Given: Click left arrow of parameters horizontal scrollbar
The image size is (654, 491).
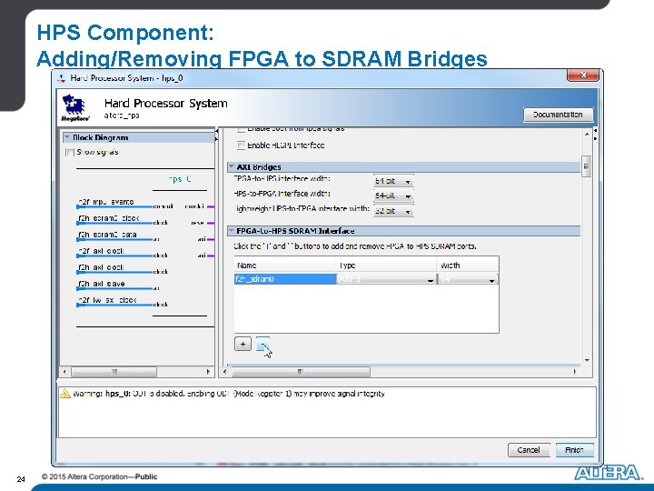Looking at the screenshot, I should click(225, 372).
